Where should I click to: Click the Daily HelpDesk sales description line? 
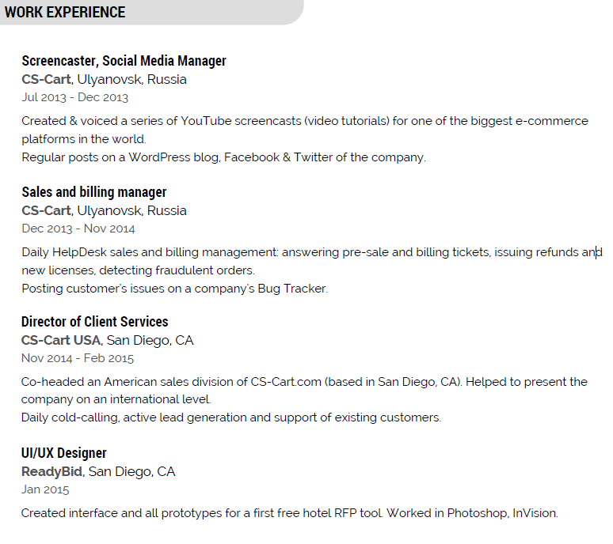(311, 252)
